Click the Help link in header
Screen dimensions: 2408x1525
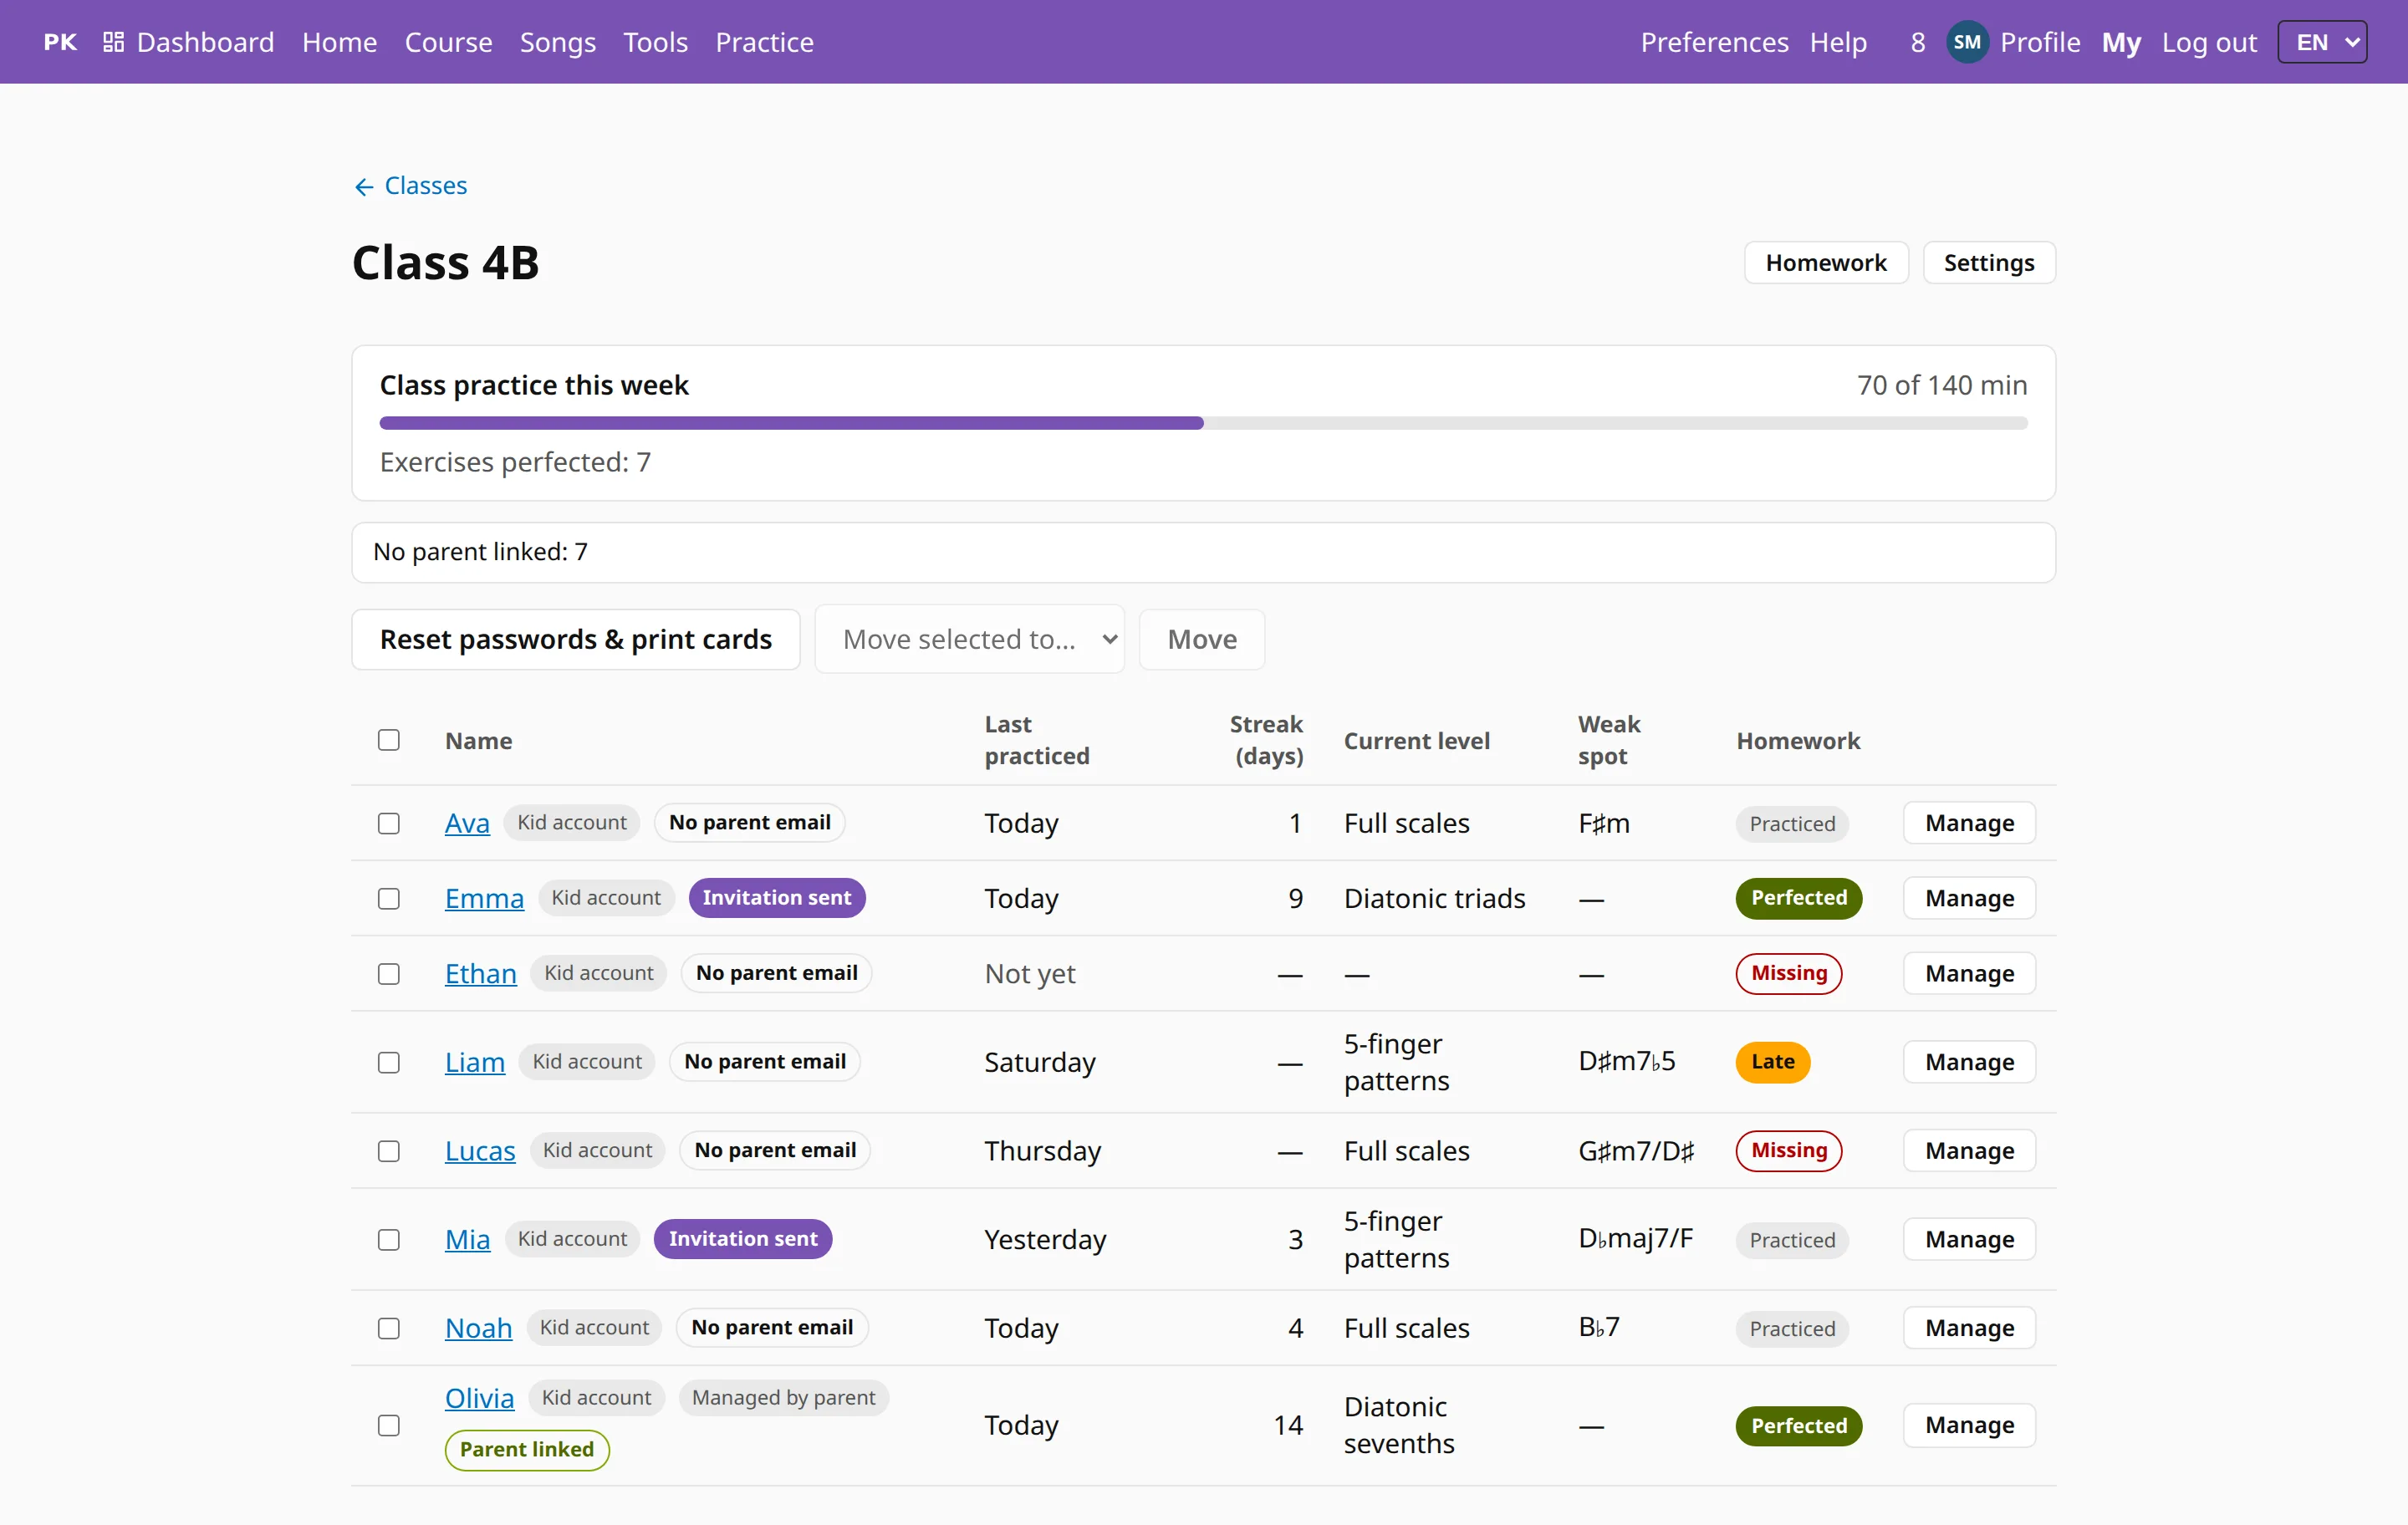pos(1838,42)
